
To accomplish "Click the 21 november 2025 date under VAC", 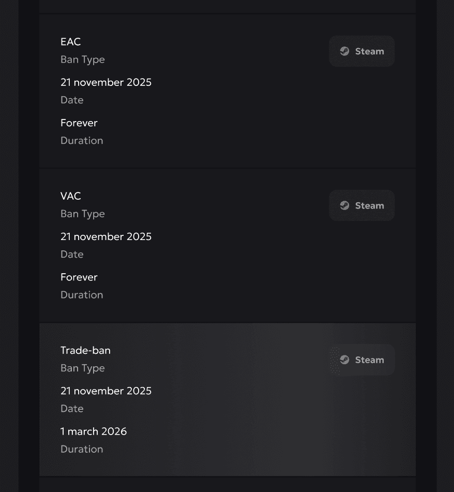I will [105, 236].
